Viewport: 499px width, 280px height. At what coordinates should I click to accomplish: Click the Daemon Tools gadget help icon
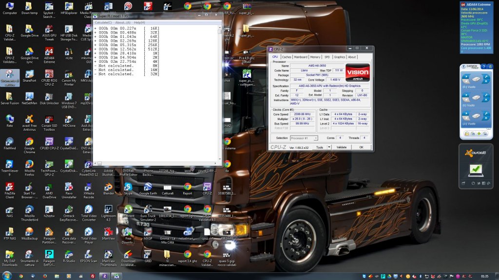[x=484, y=66]
